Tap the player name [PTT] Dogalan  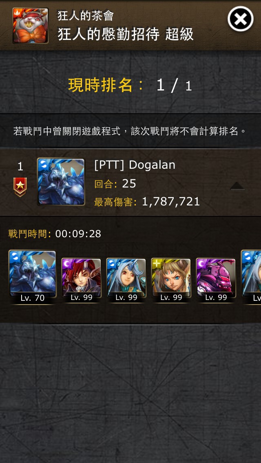[x=135, y=165]
